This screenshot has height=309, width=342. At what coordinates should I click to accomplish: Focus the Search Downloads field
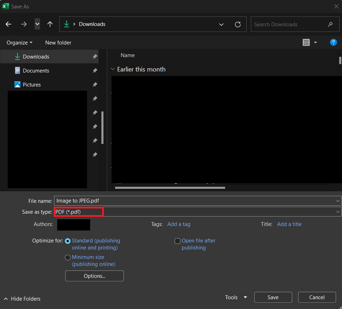coord(295,25)
